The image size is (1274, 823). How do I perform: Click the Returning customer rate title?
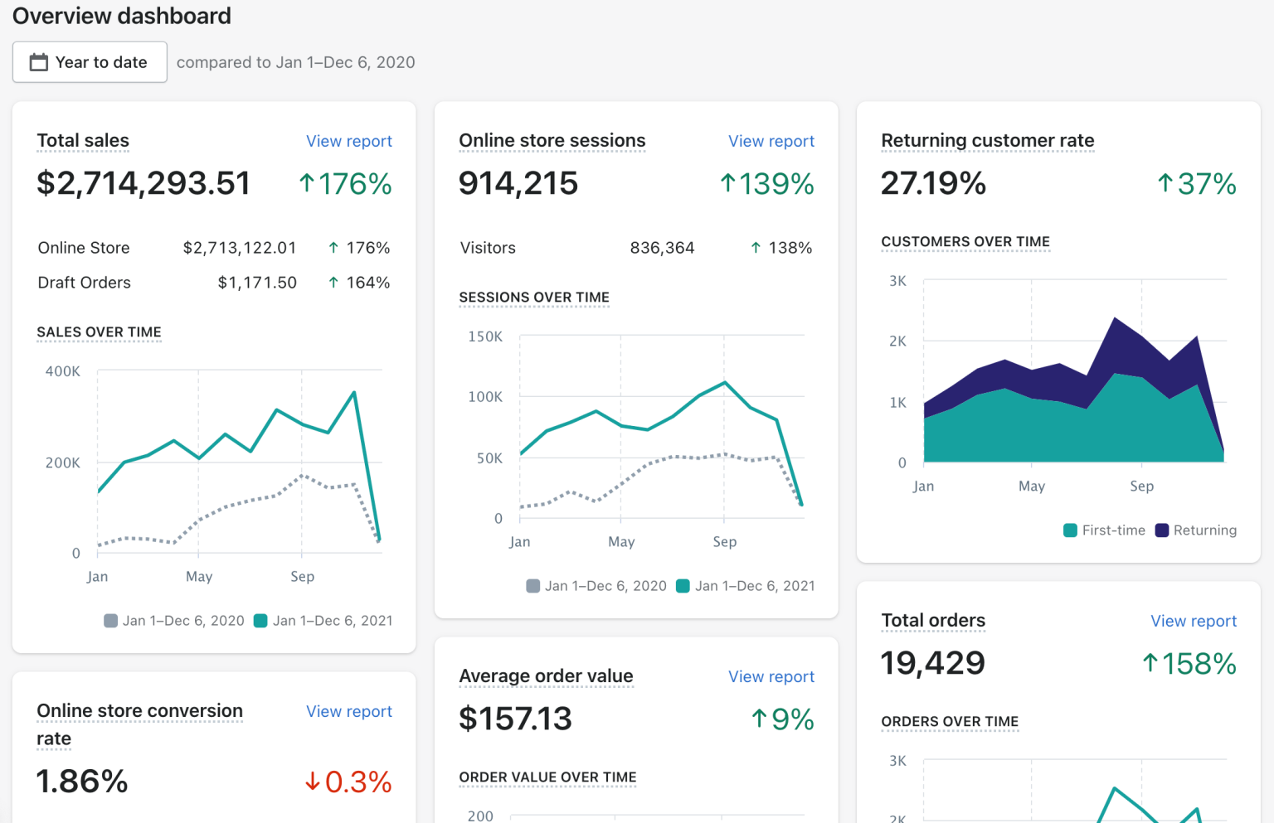tap(988, 141)
